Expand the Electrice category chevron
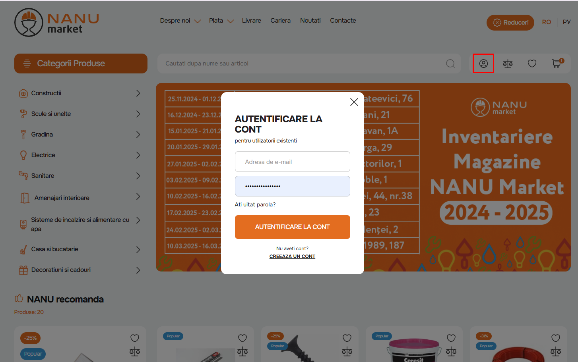The height and width of the screenshot is (362, 578). pyautogui.click(x=138, y=155)
